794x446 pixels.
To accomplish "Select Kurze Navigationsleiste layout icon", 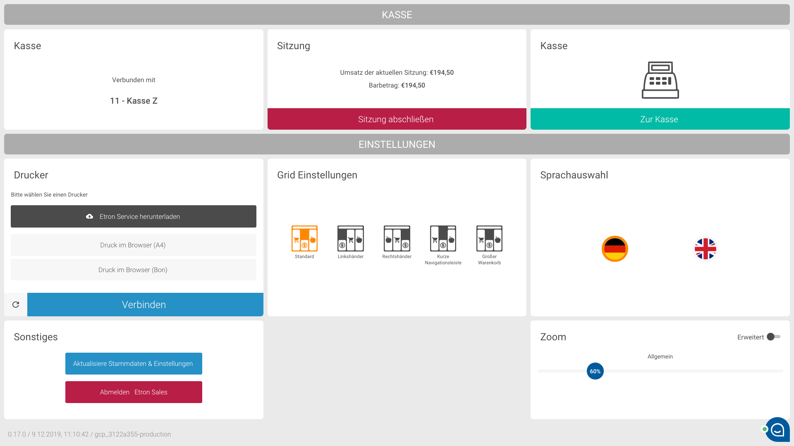I will pyautogui.click(x=443, y=239).
